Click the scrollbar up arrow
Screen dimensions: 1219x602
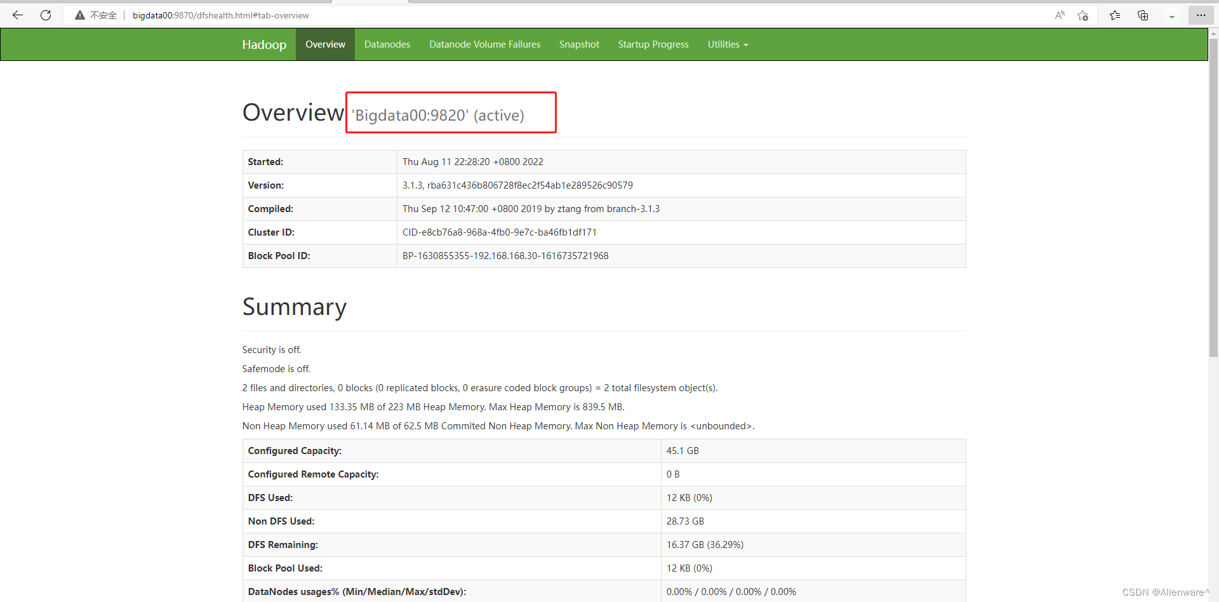(x=1213, y=33)
